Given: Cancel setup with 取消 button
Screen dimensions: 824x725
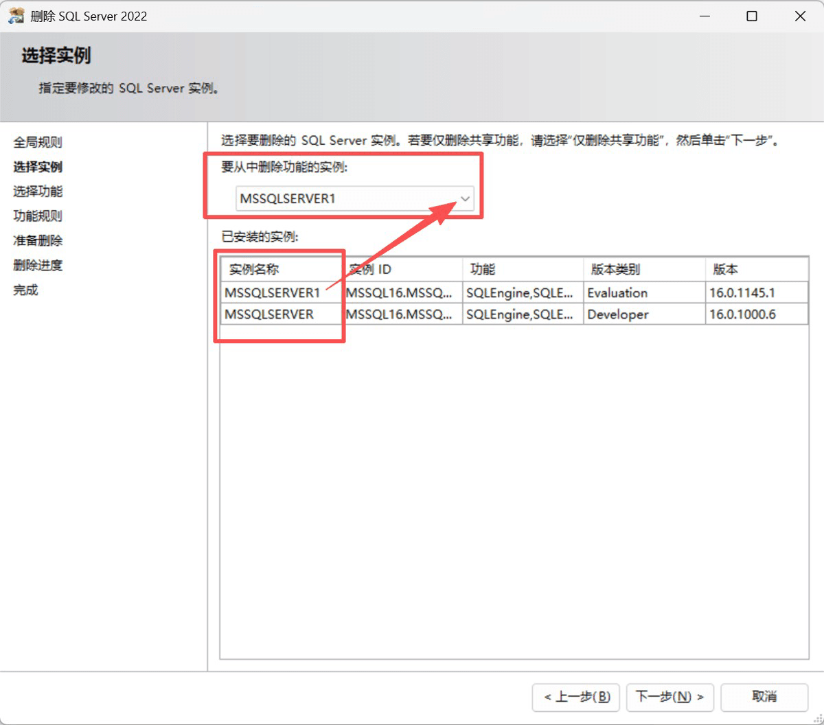Looking at the screenshot, I should [x=764, y=697].
